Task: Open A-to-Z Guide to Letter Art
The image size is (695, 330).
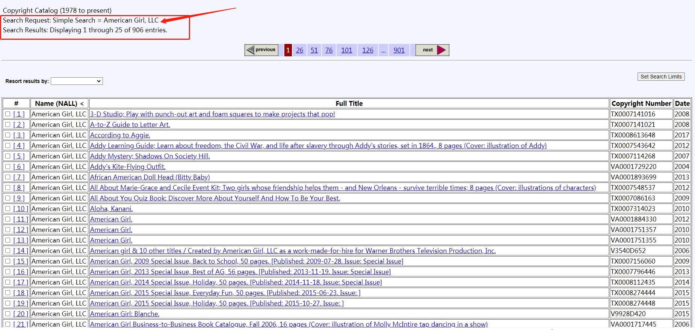Action: pos(130,125)
